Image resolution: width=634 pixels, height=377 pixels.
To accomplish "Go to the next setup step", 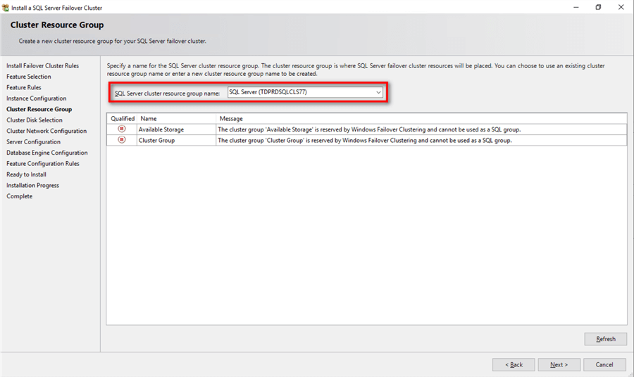I will (x=559, y=364).
